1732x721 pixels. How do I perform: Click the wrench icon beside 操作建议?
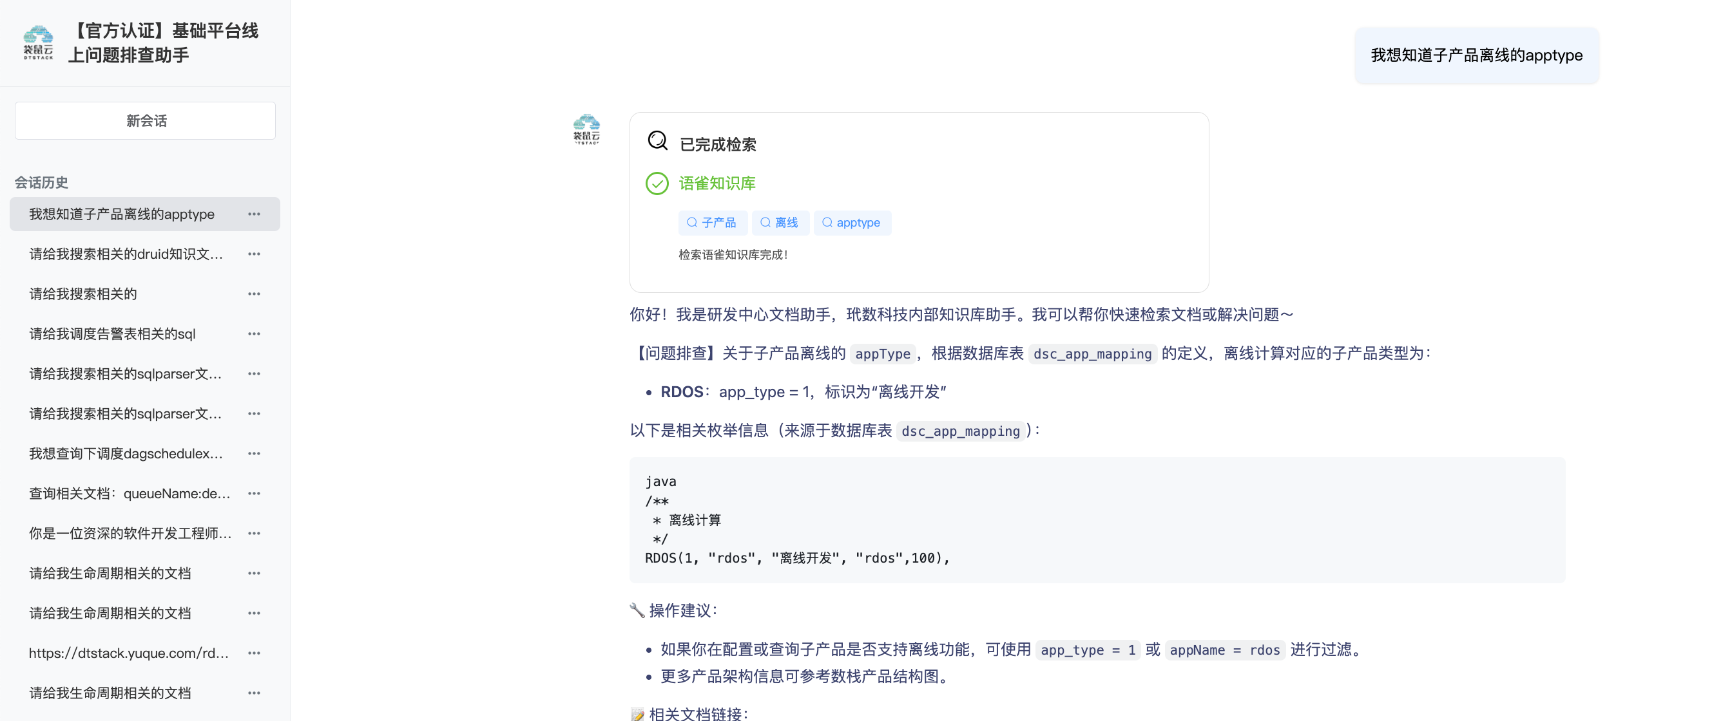point(637,610)
